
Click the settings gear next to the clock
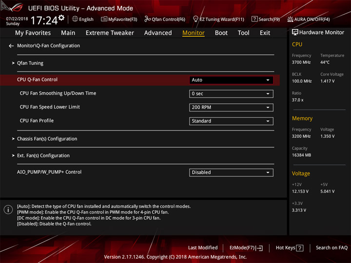(61, 18)
